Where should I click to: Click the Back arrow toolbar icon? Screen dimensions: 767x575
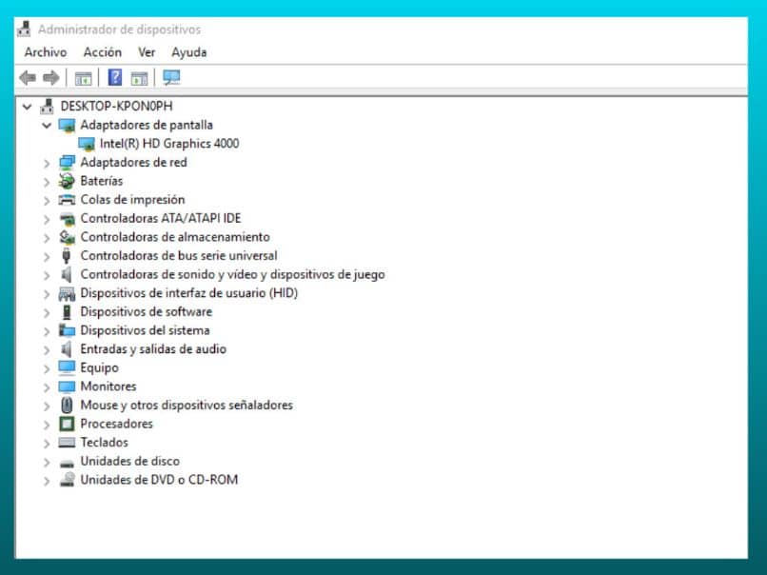pyautogui.click(x=28, y=77)
